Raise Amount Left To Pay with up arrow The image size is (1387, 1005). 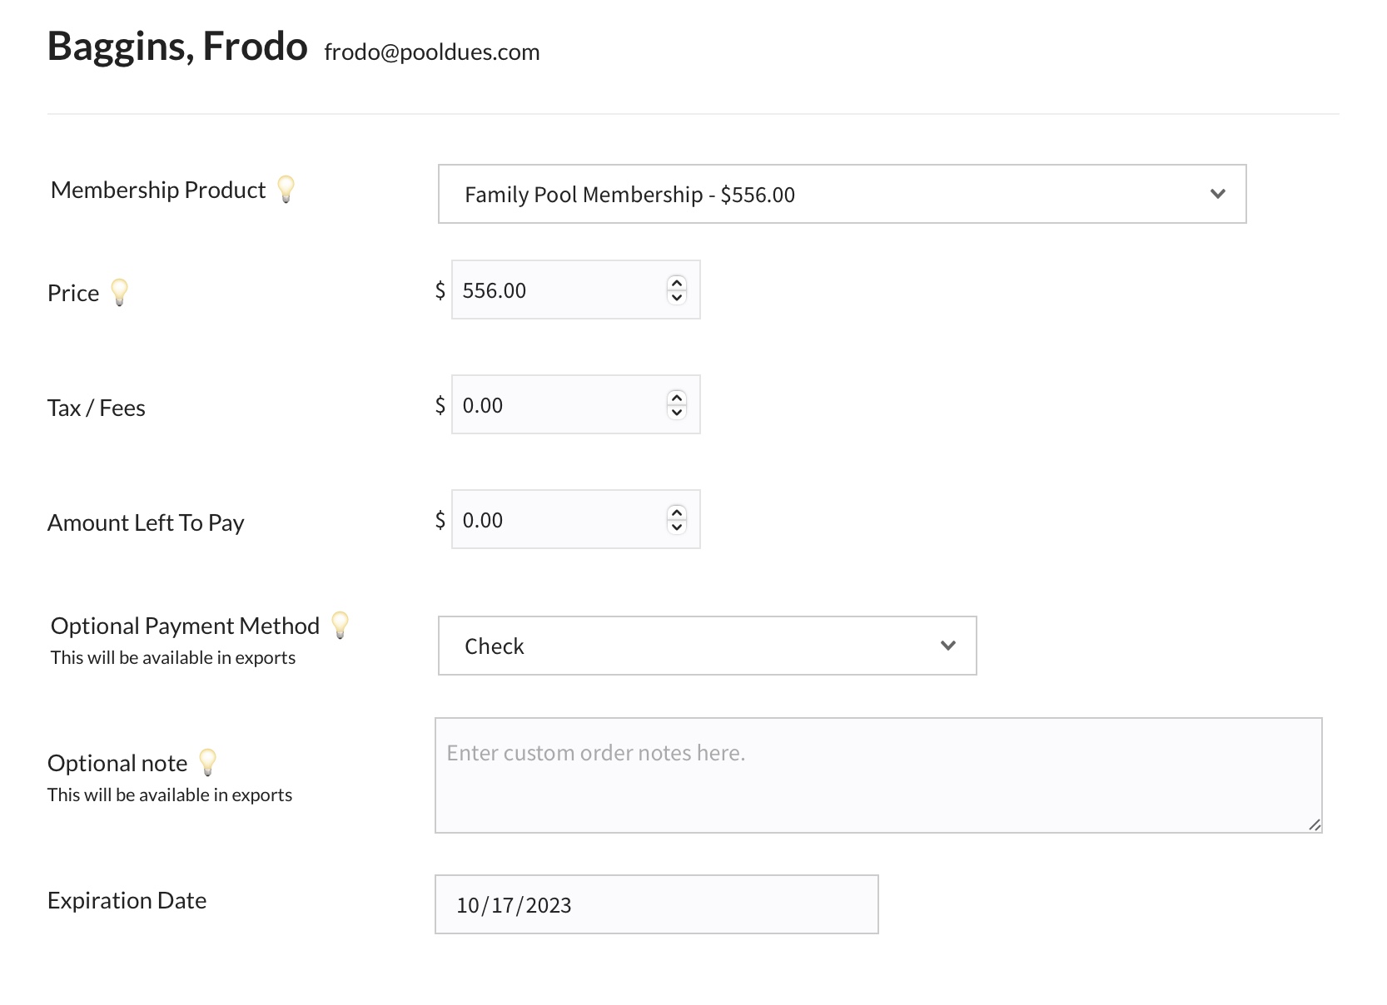click(x=677, y=512)
